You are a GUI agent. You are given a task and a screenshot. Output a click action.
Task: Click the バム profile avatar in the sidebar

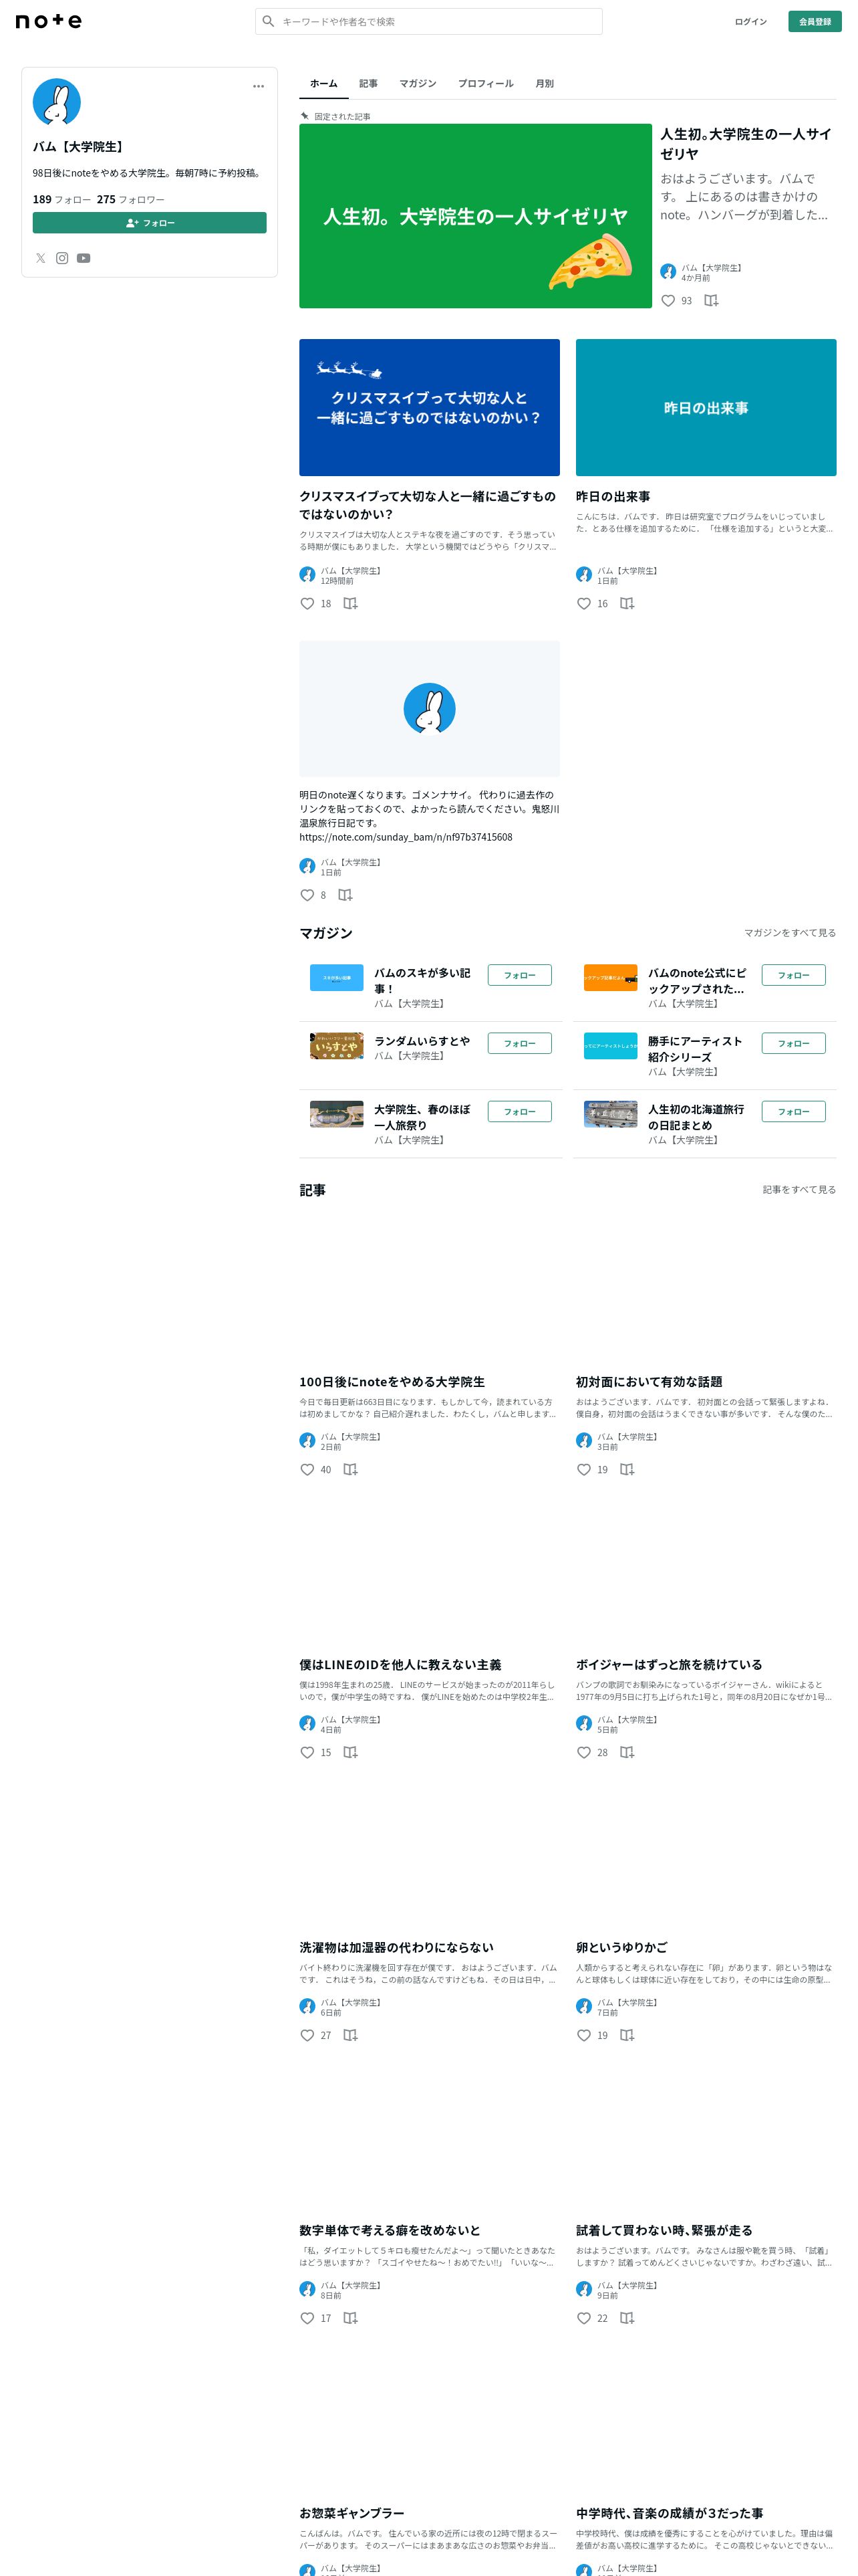[x=57, y=102]
